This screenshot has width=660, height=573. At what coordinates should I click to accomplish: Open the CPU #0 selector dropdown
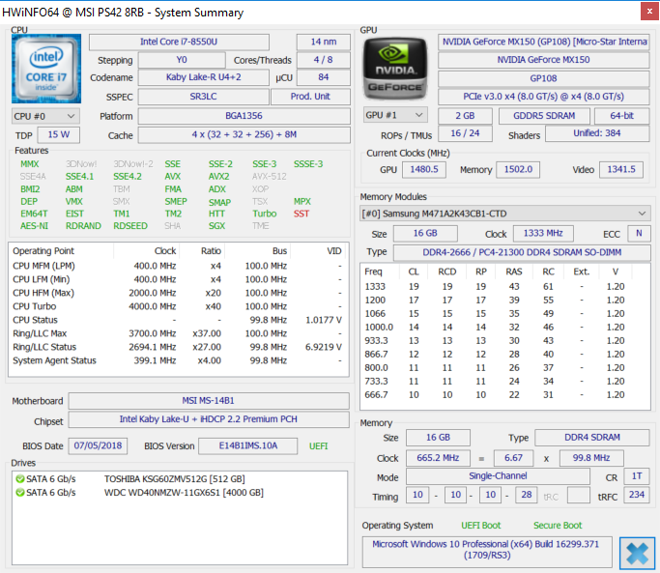click(x=45, y=116)
